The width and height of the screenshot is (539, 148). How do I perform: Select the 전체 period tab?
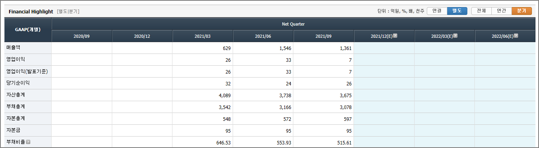click(481, 11)
